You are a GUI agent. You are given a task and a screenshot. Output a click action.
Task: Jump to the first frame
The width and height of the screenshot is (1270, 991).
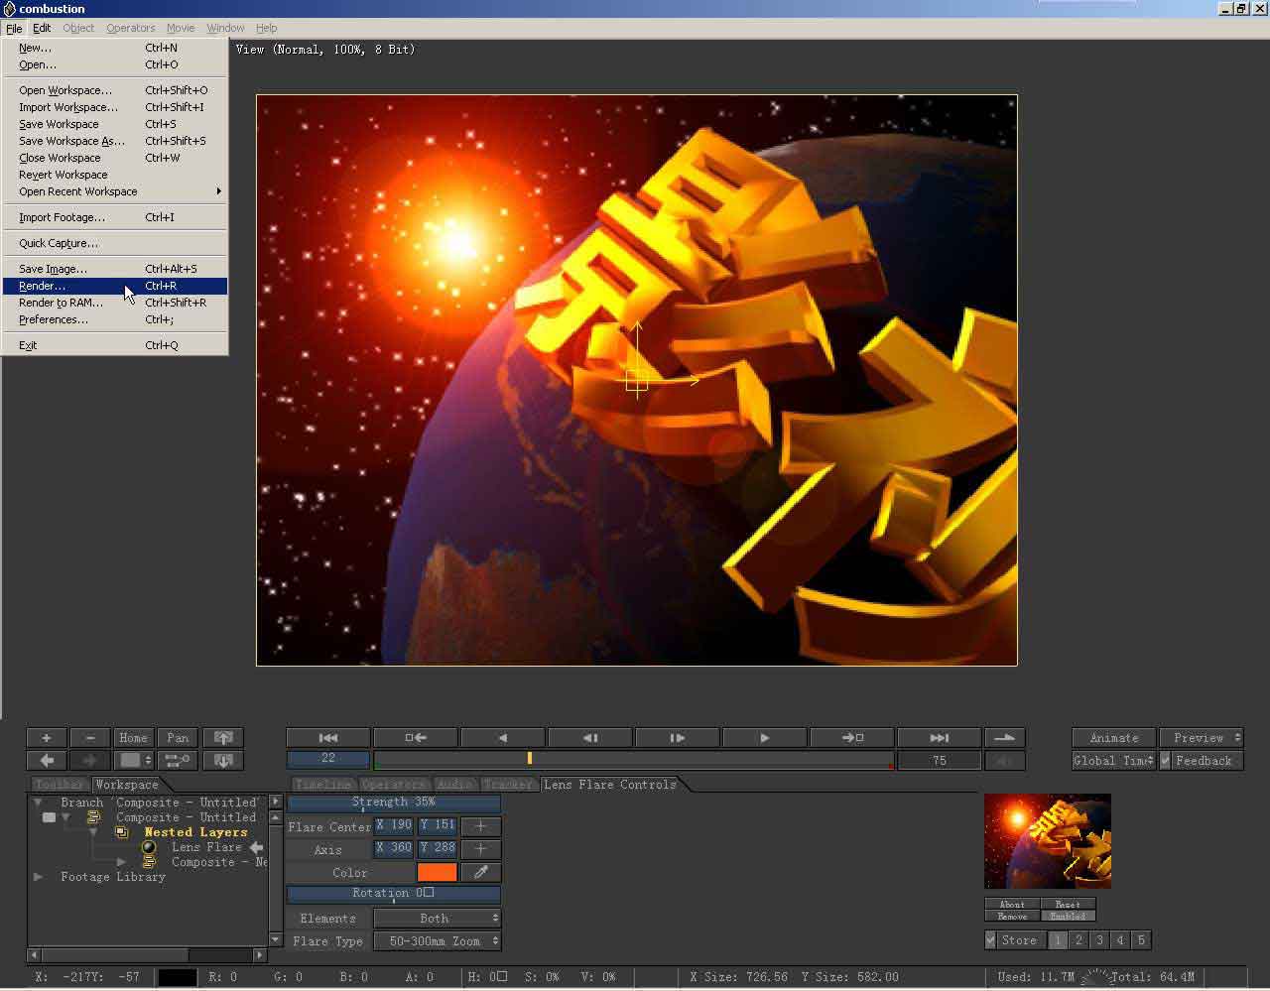tap(328, 738)
